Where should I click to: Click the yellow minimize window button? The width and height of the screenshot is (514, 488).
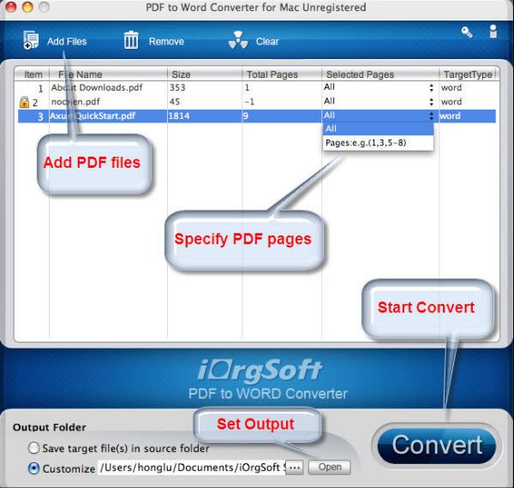(x=27, y=7)
